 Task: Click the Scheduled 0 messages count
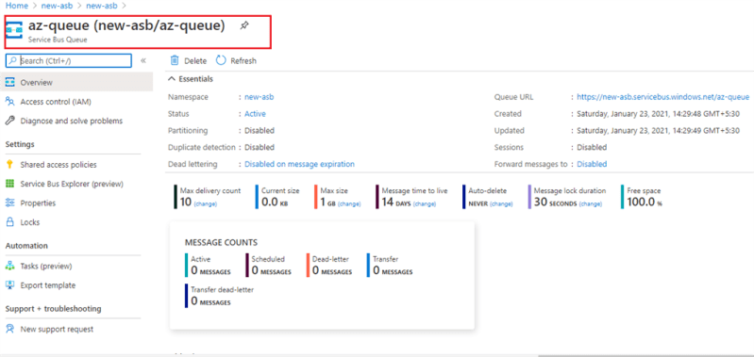[271, 271]
